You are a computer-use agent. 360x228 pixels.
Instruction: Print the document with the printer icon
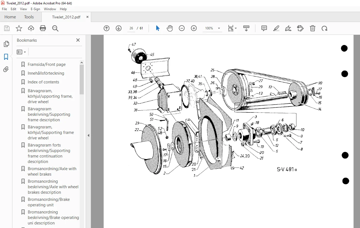tap(43, 28)
